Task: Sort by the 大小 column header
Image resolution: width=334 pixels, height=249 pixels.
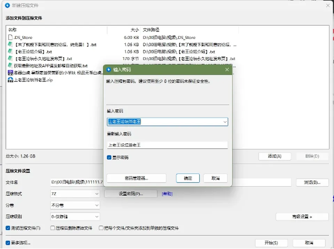Action: click(x=135, y=30)
